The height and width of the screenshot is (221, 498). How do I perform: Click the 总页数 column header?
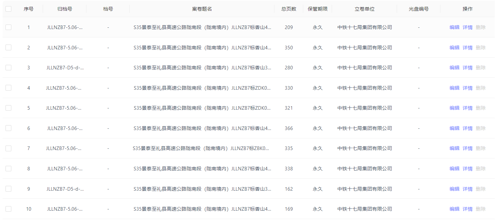(289, 9)
